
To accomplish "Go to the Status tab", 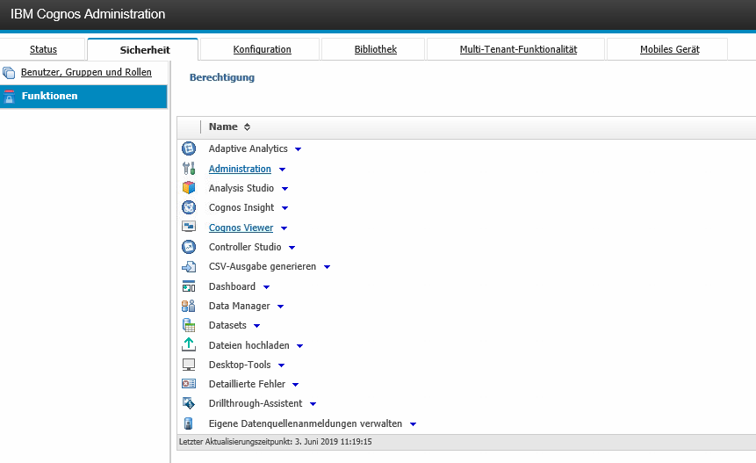I will [x=43, y=49].
